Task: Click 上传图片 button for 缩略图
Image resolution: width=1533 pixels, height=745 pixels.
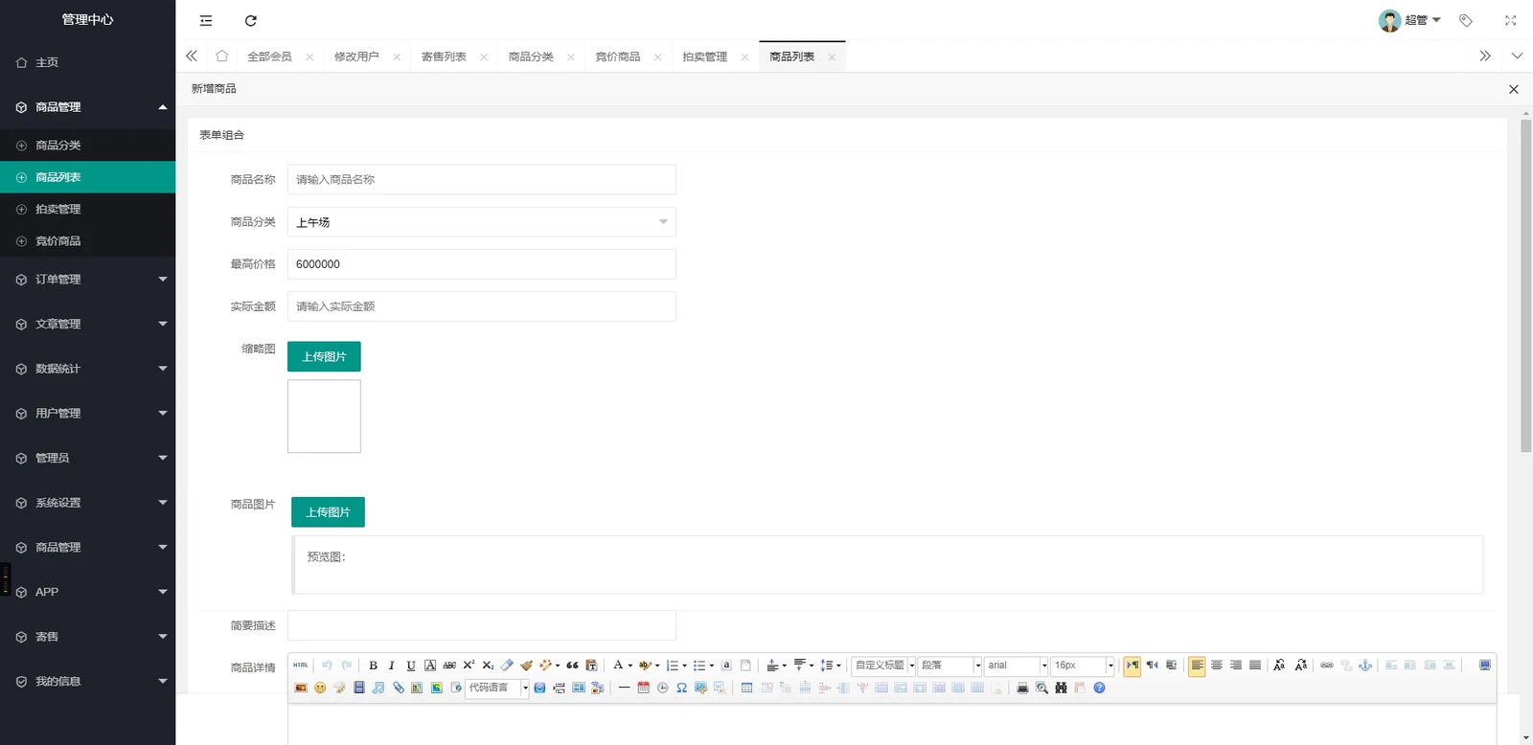Action: 324,356
